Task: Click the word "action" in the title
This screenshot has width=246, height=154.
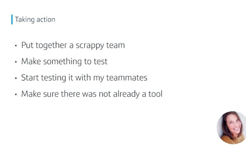Action: (x=46, y=20)
